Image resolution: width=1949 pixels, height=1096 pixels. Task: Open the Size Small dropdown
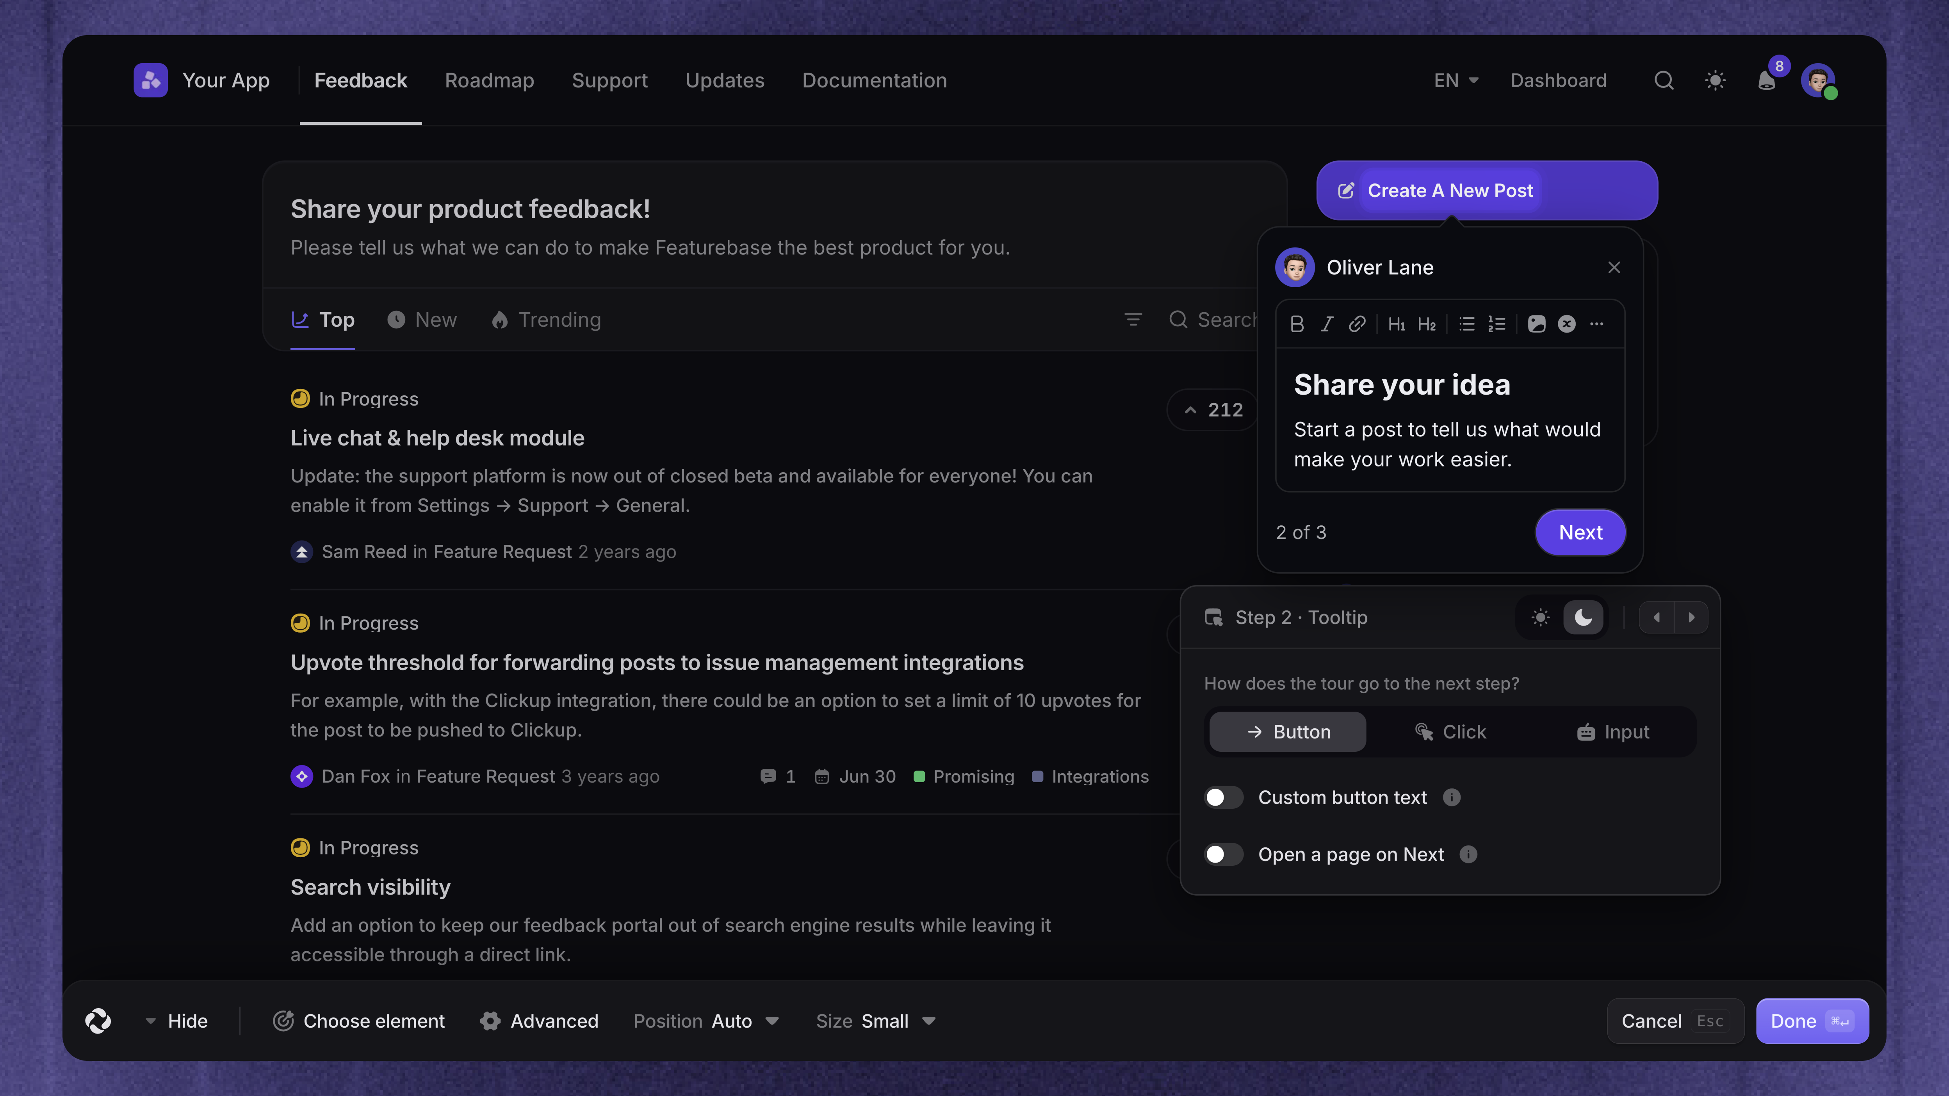tap(875, 1021)
